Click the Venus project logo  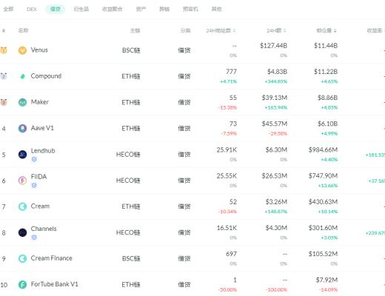pos(22,50)
